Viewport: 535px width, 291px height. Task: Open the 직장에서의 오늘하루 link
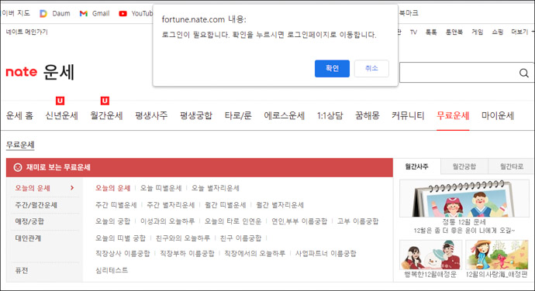[x=254, y=254]
